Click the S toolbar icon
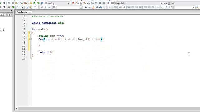This screenshot has height=112, width=200. pyautogui.click(x=167, y=7)
